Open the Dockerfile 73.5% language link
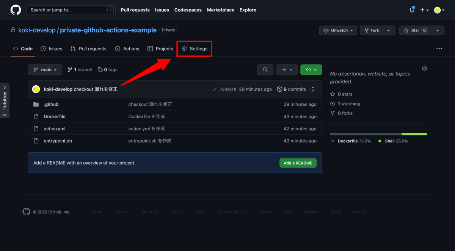 pos(351,141)
